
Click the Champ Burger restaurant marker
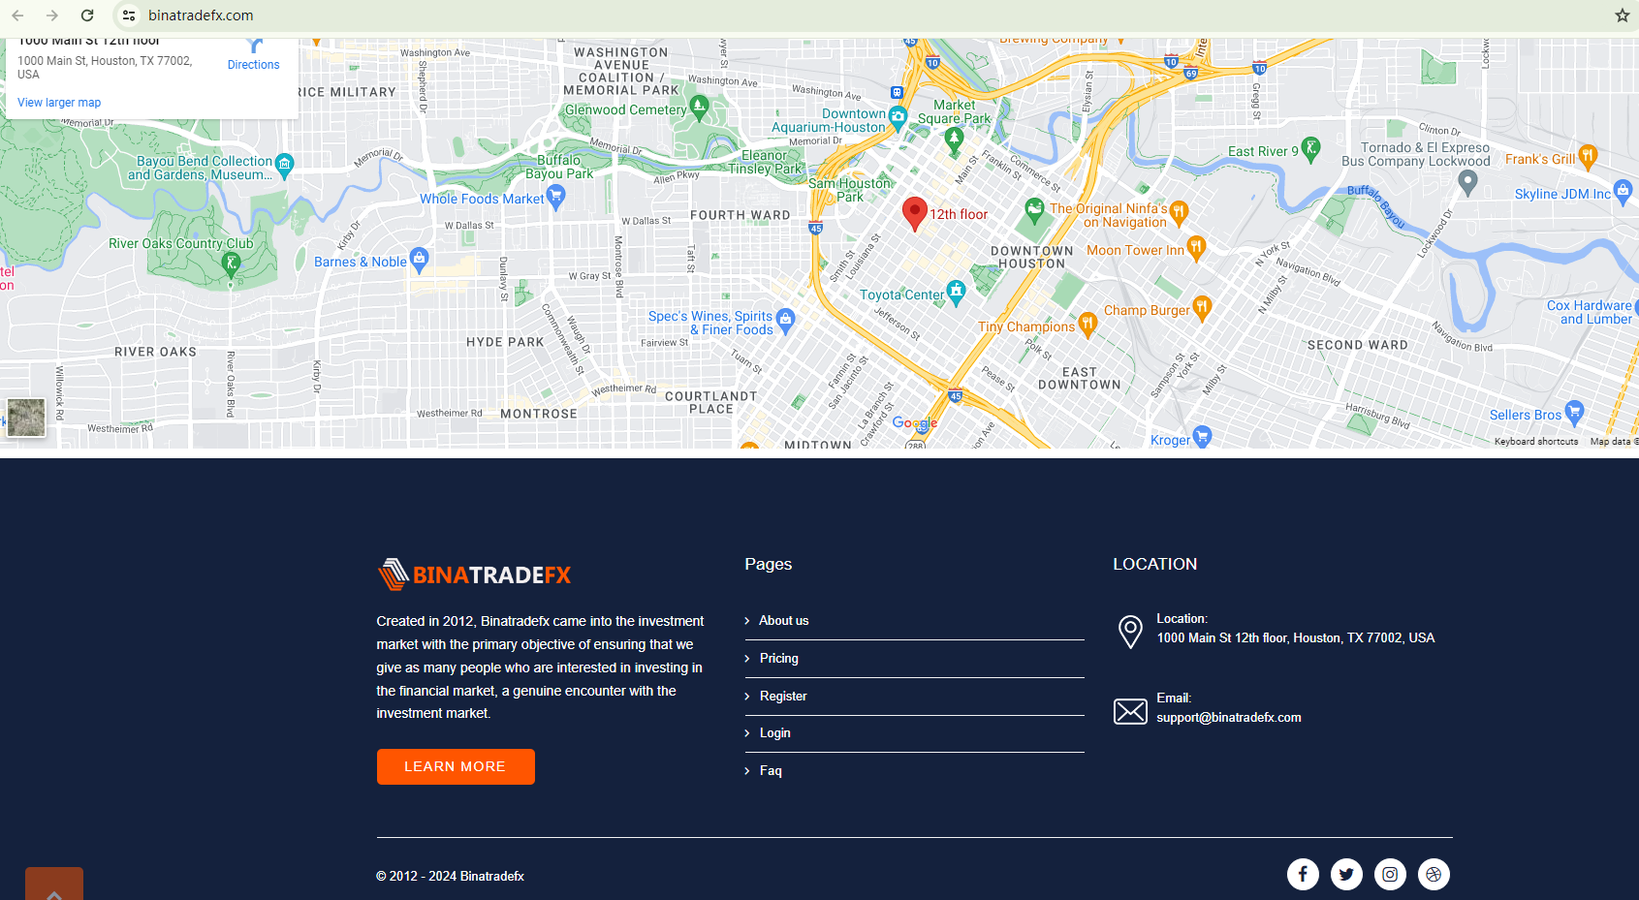pyautogui.click(x=1202, y=308)
